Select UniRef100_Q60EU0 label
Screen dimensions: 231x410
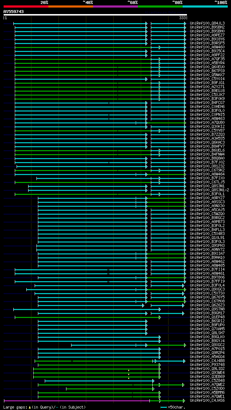pyautogui.click(x=207, y=67)
